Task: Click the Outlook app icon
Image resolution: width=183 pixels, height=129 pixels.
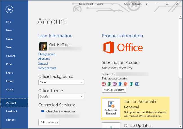Action: click(120, 84)
